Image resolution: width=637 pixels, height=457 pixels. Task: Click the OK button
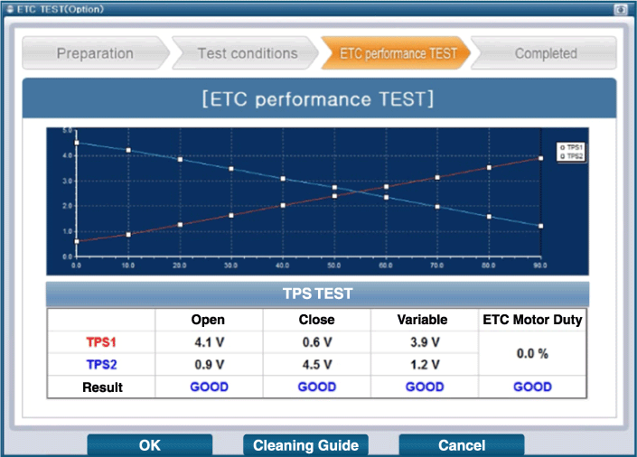149,445
